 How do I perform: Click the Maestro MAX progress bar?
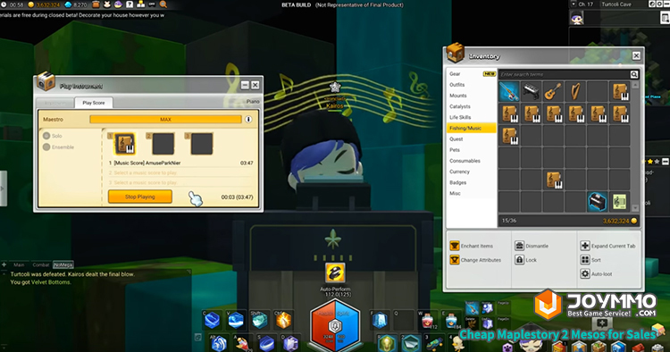coord(166,119)
